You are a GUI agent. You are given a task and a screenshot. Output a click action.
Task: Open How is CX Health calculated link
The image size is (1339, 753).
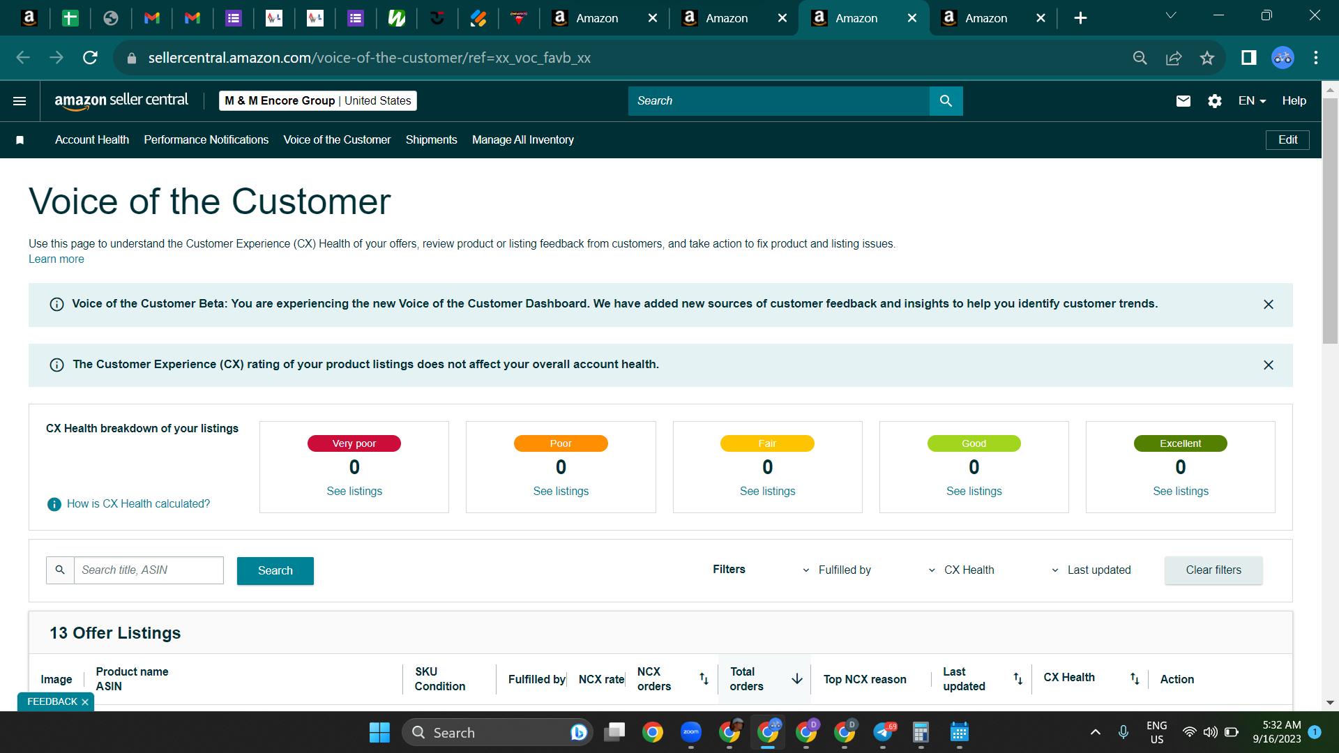pos(138,504)
